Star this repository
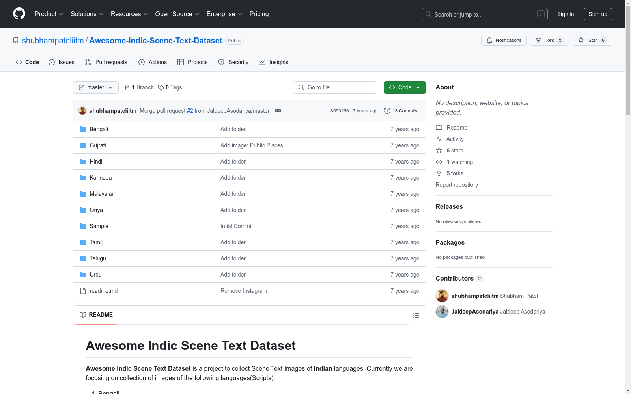The height and width of the screenshot is (394, 631). point(592,40)
